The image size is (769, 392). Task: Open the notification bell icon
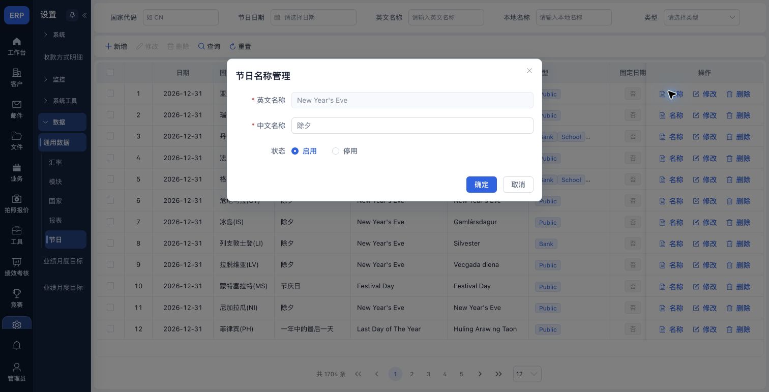click(17, 345)
